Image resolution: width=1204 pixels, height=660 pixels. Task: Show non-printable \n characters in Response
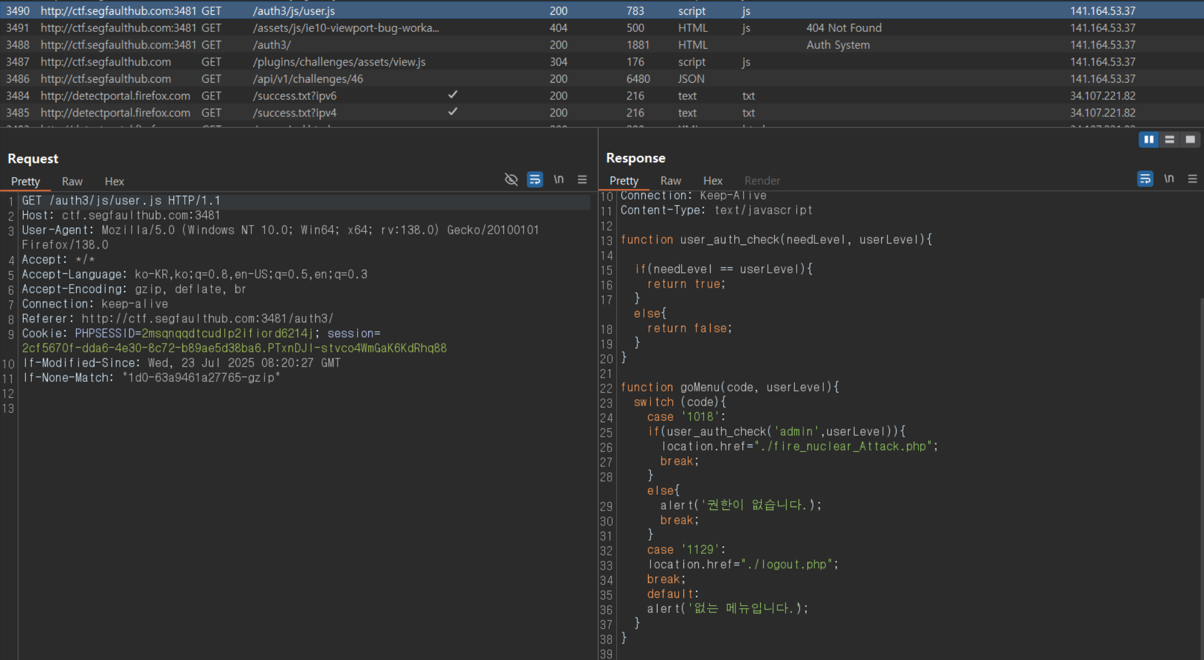point(1169,178)
